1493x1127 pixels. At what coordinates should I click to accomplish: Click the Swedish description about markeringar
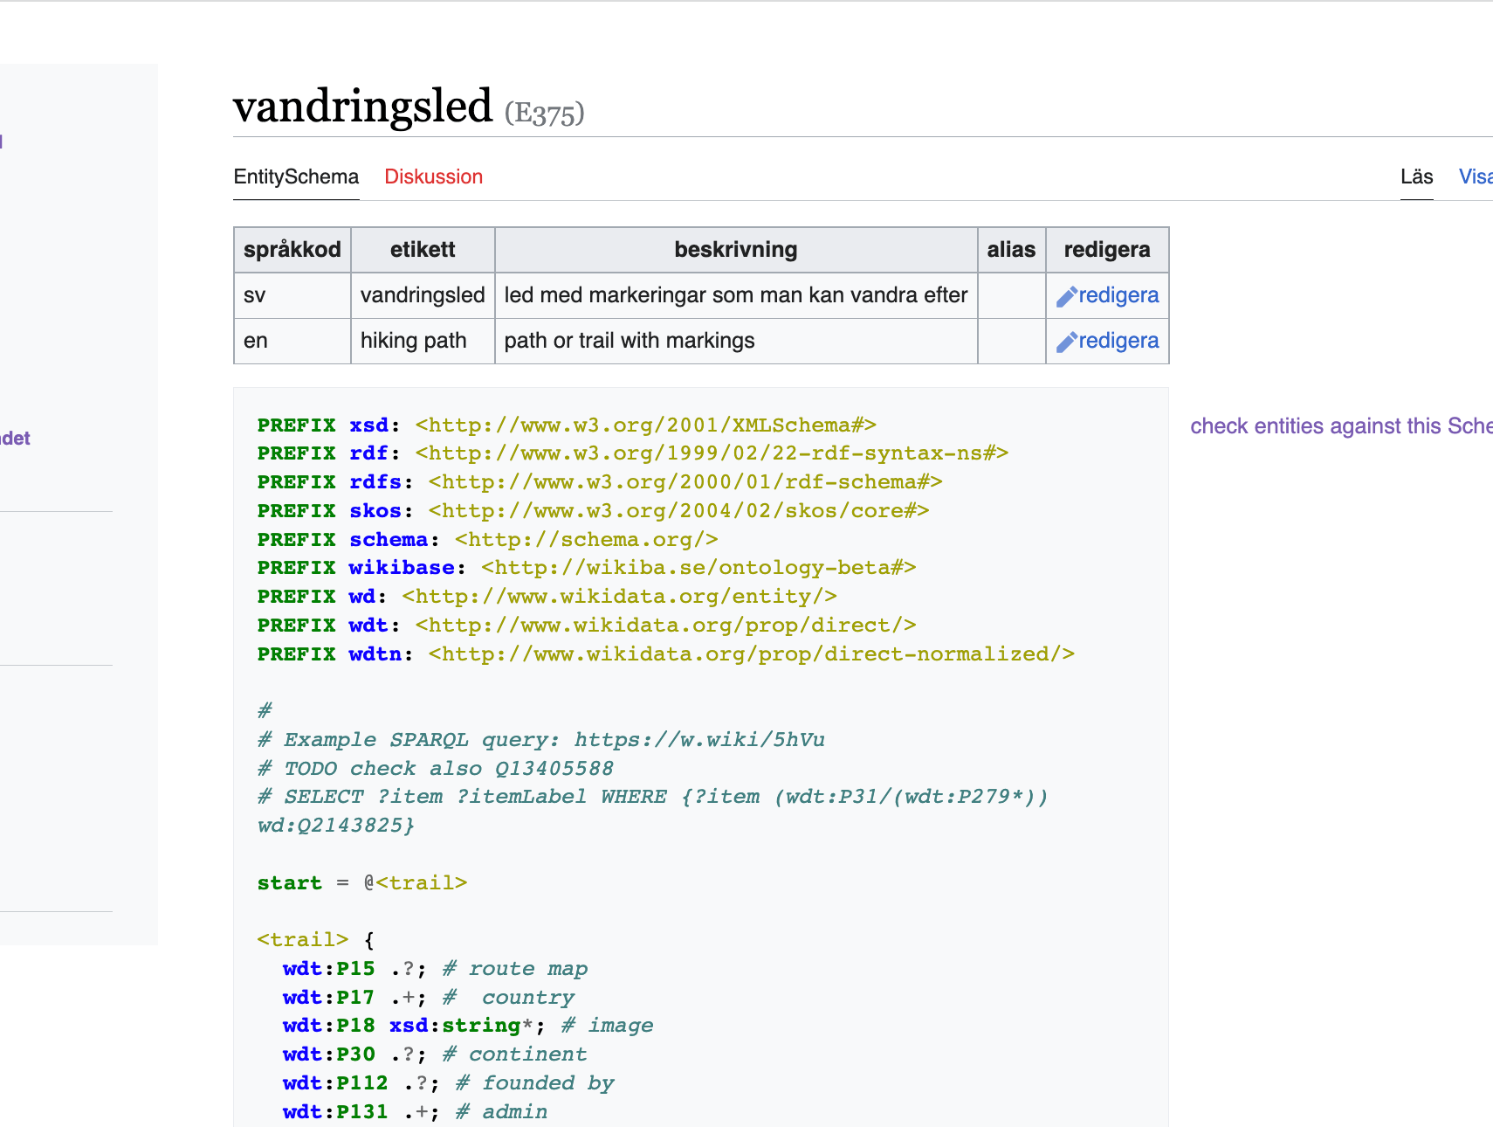(735, 295)
